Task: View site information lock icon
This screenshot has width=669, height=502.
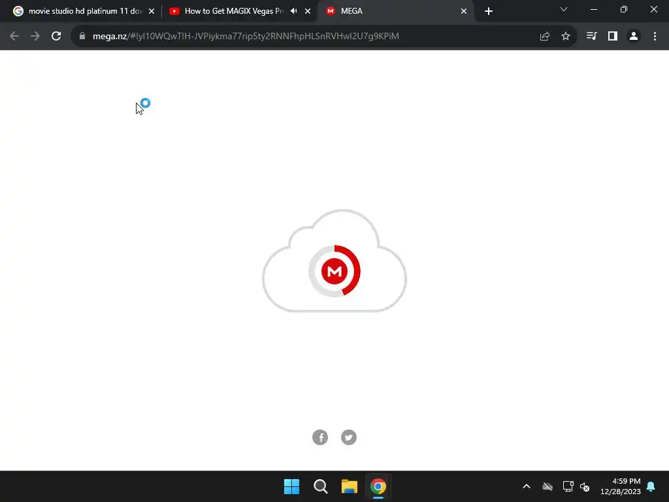Action: (82, 37)
